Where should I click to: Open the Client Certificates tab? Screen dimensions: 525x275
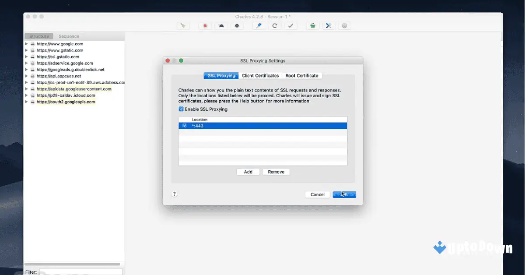coord(260,75)
